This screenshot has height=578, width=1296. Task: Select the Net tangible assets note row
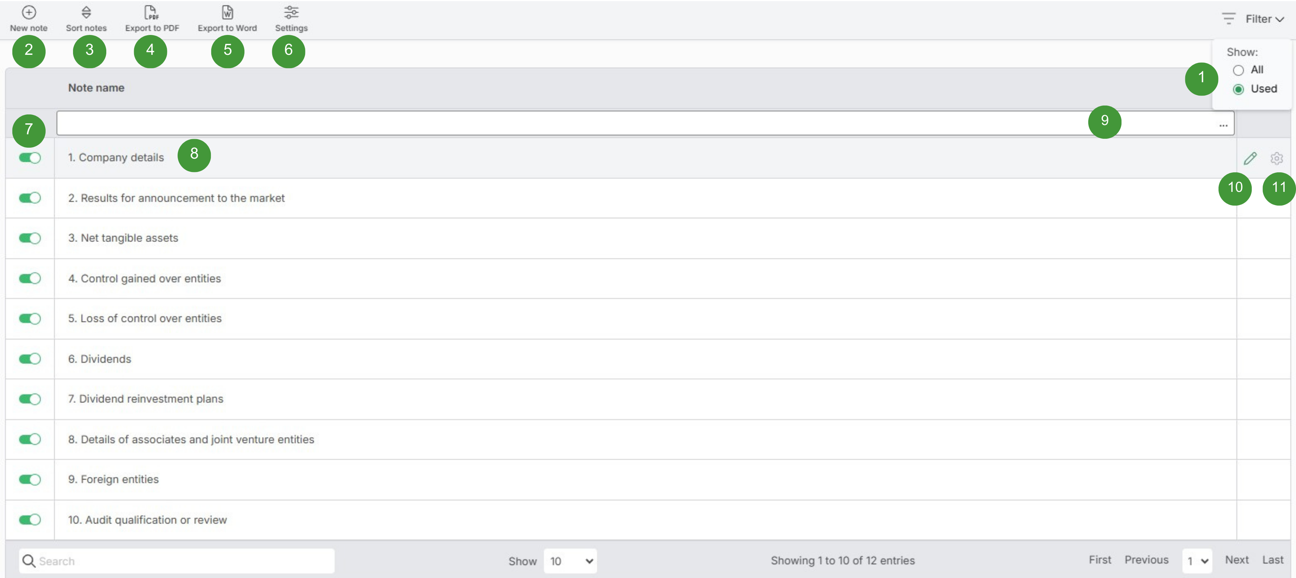123,238
